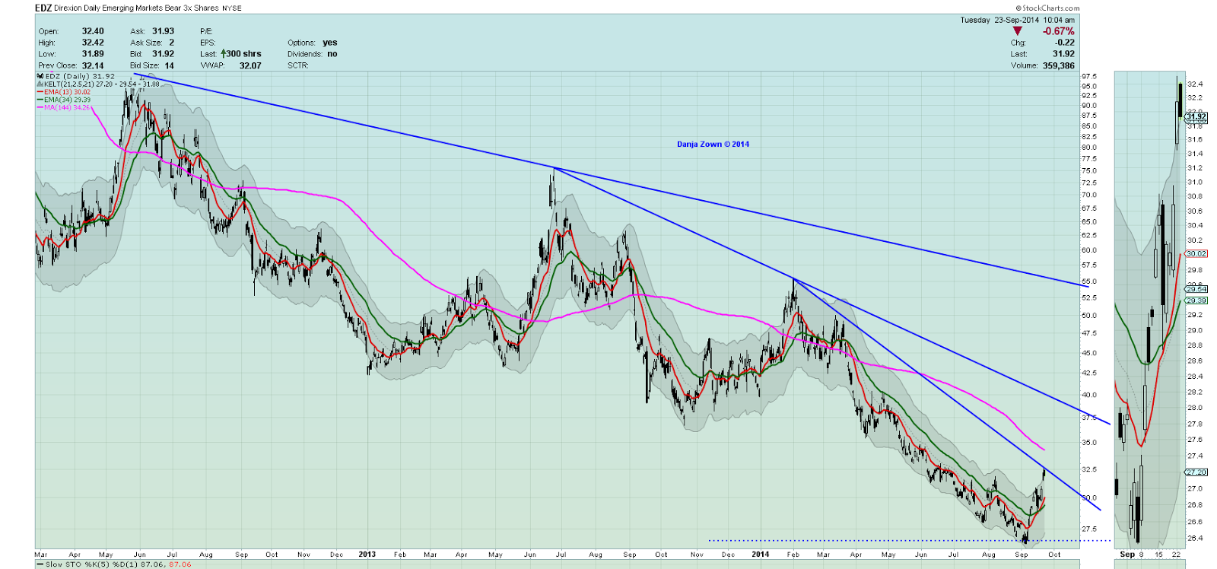Image resolution: width=1217 pixels, height=569 pixels.
Task: Click the MA(144) 34.26 legend text
Action: (x=67, y=107)
